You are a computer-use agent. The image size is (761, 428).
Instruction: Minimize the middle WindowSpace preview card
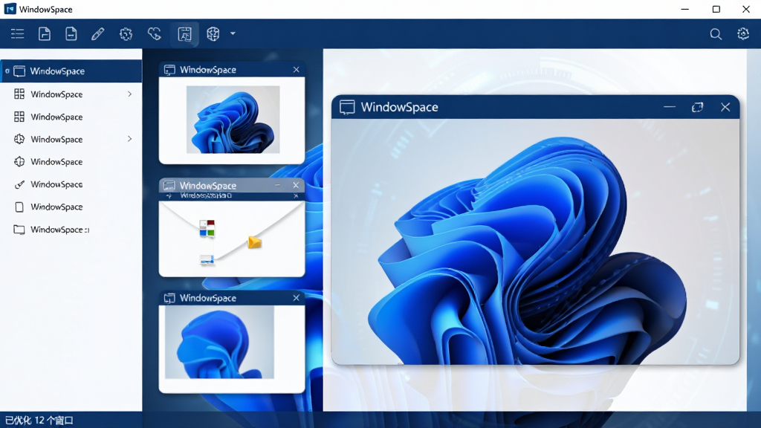click(x=278, y=185)
